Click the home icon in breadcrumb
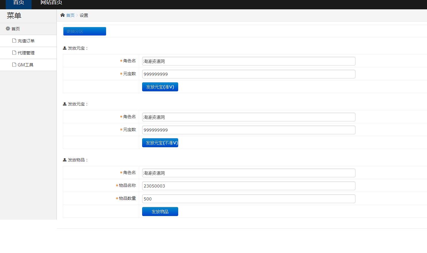 (x=63, y=15)
